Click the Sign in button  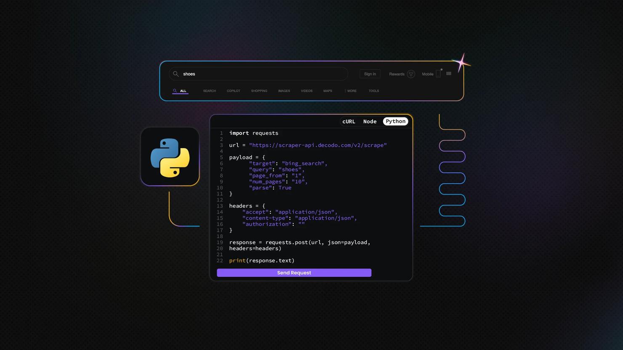(x=370, y=74)
